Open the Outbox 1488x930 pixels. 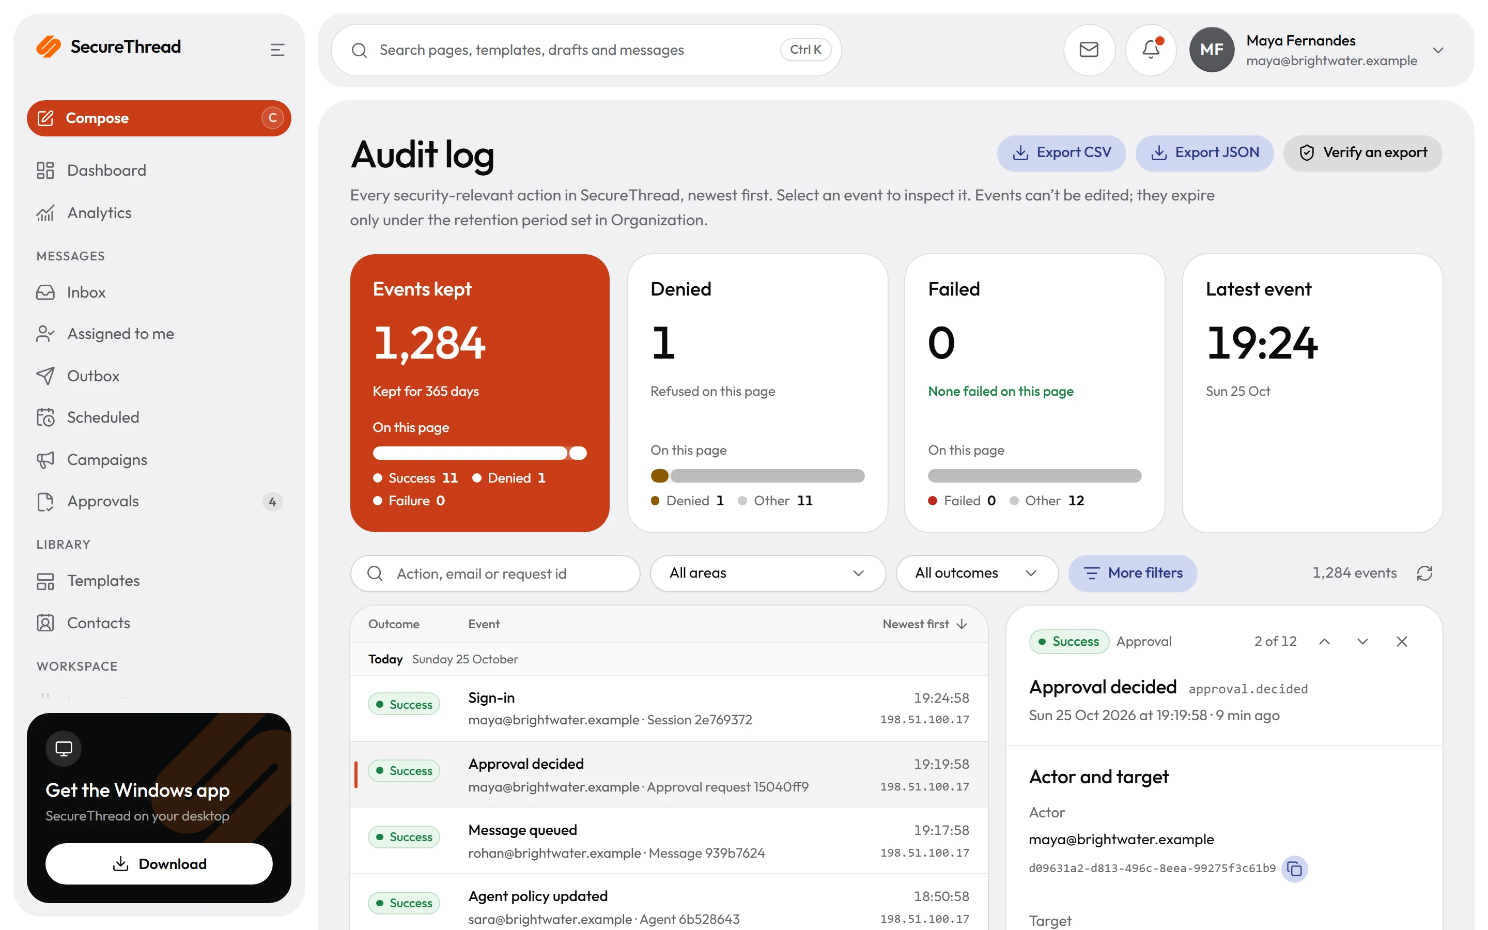click(159, 376)
